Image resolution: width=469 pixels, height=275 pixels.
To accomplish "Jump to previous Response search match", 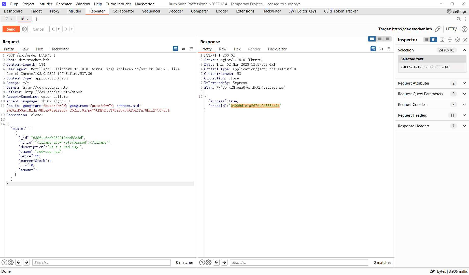I will (217, 262).
